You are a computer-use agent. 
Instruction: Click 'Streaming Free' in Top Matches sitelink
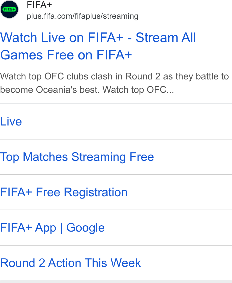(x=113, y=157)
